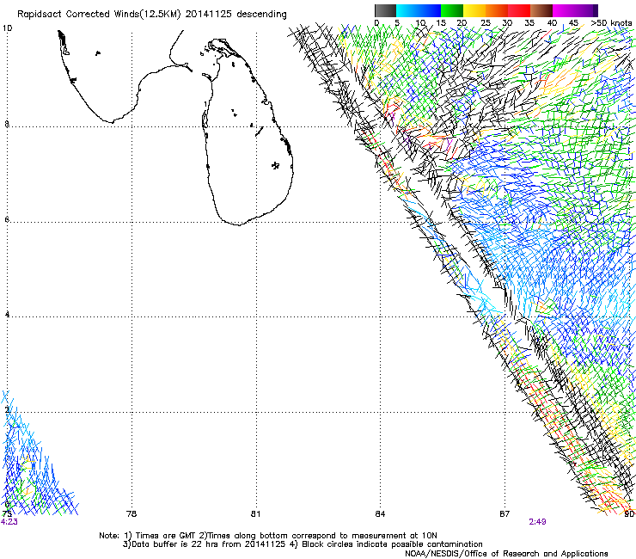
Task: Click the title 'Rapidscat Corrected Winds(12.5KM) 20141125 descending'
Action: coord(152,15)
